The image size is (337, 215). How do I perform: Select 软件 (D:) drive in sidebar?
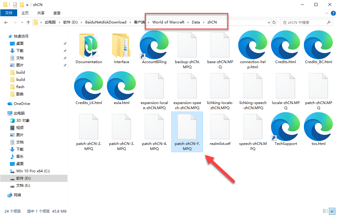(x=34, y=178)
